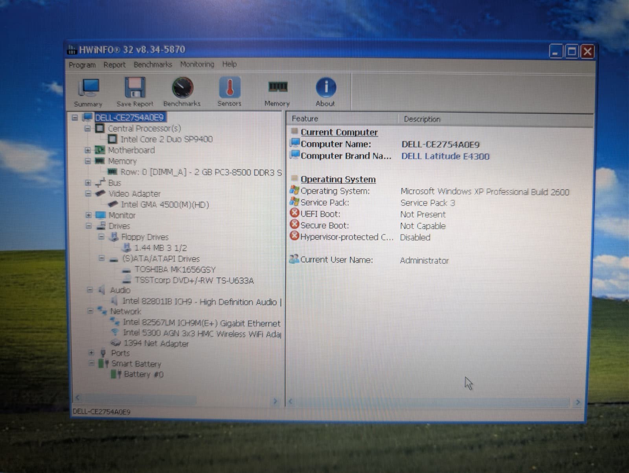The image size is (629, 473).
Task: Expand the Motherboard branch
Action: pyautogui.click(x=88, y=150)
